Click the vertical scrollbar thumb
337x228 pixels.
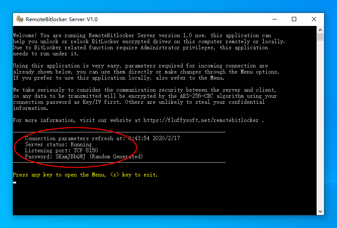coord(321,37)
